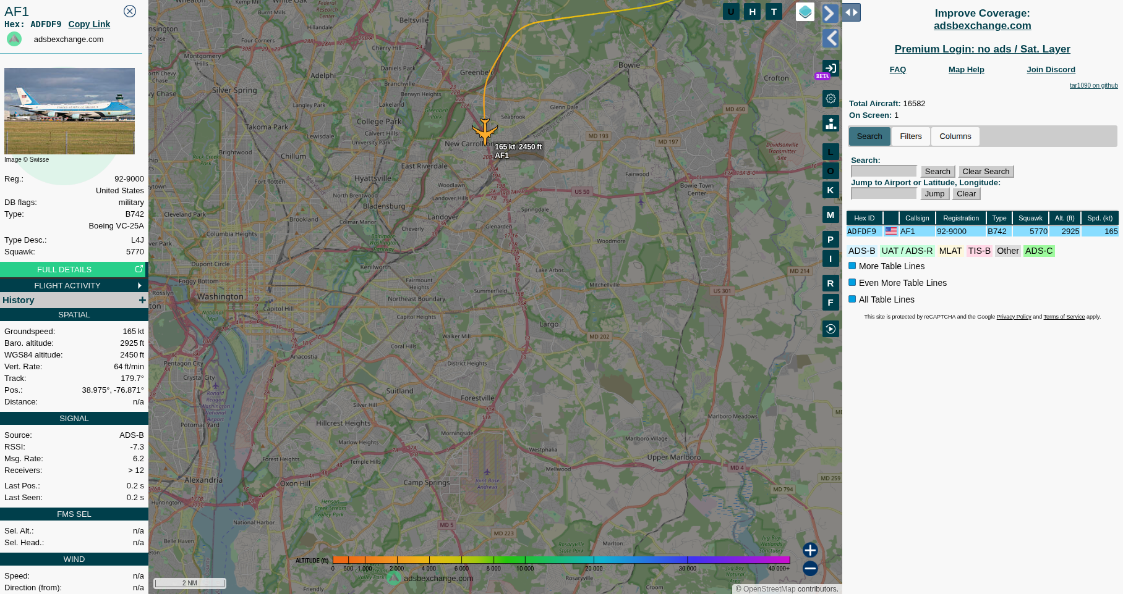Click the login arrow icon with BETA badge
This screenshot has width=1123, height=594.
coord(830,68)
